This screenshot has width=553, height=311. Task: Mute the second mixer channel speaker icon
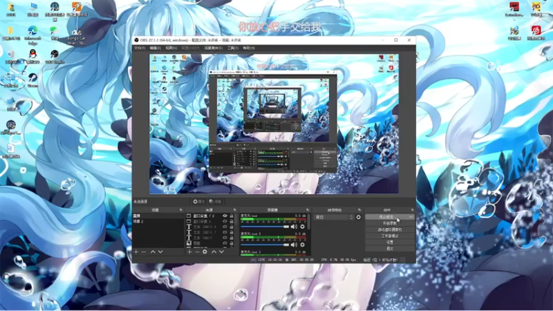tap(294, 245)
